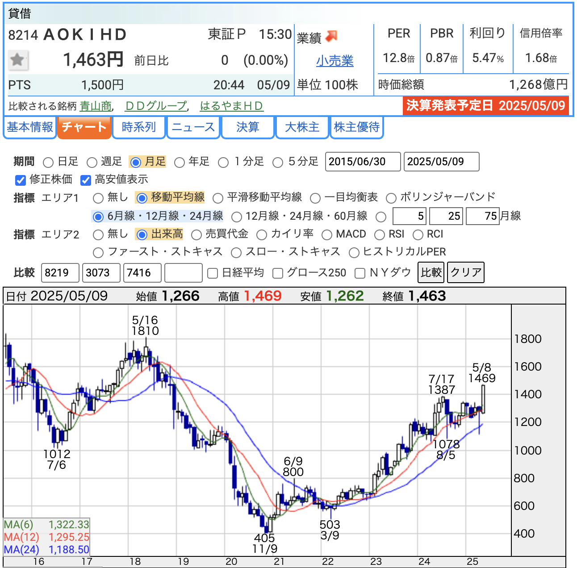Click the end date field 2025/05/09
This screenshot has width=577, height=568.
441,162
